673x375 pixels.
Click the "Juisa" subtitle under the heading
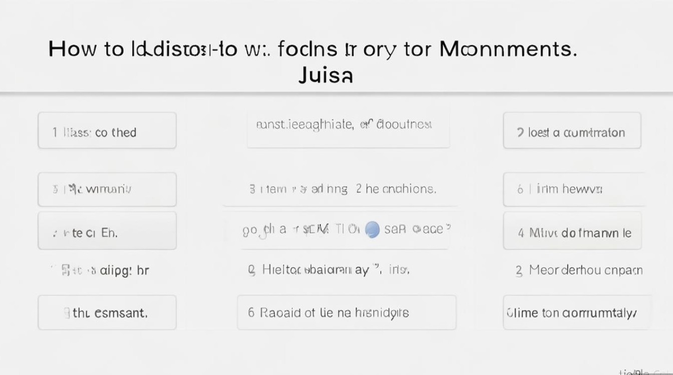(325, 76)
